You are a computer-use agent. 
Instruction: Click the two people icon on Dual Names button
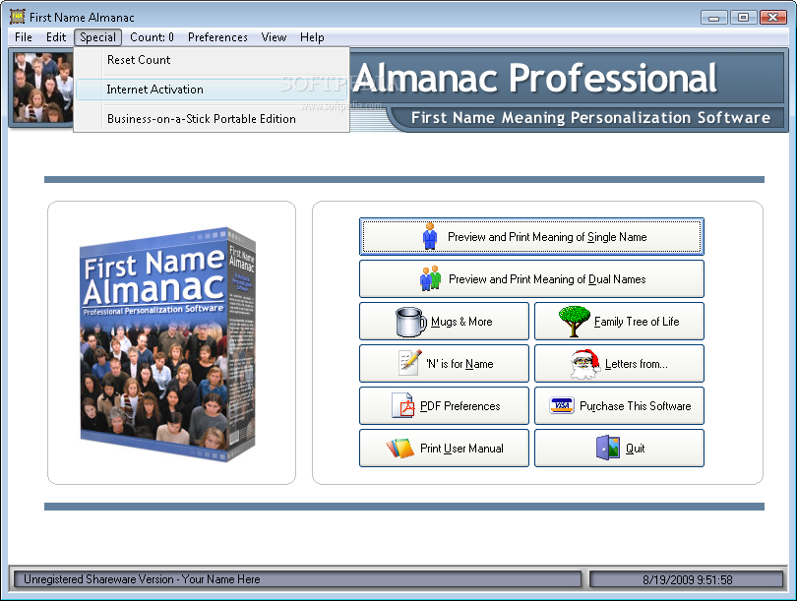431,278
